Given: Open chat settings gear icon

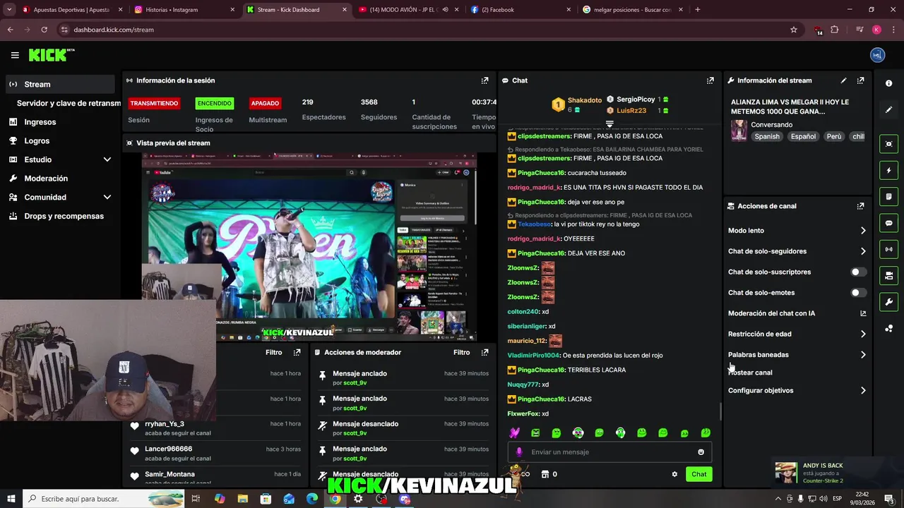Looking at the screenshot, I should coord(674,474).
